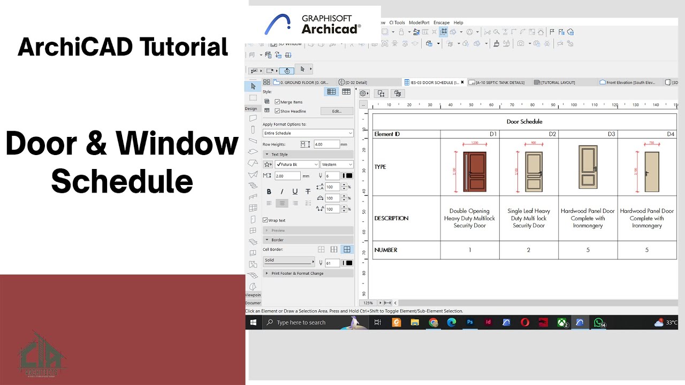Switch to the D 02 Detail tab

(x=368, y=82)
